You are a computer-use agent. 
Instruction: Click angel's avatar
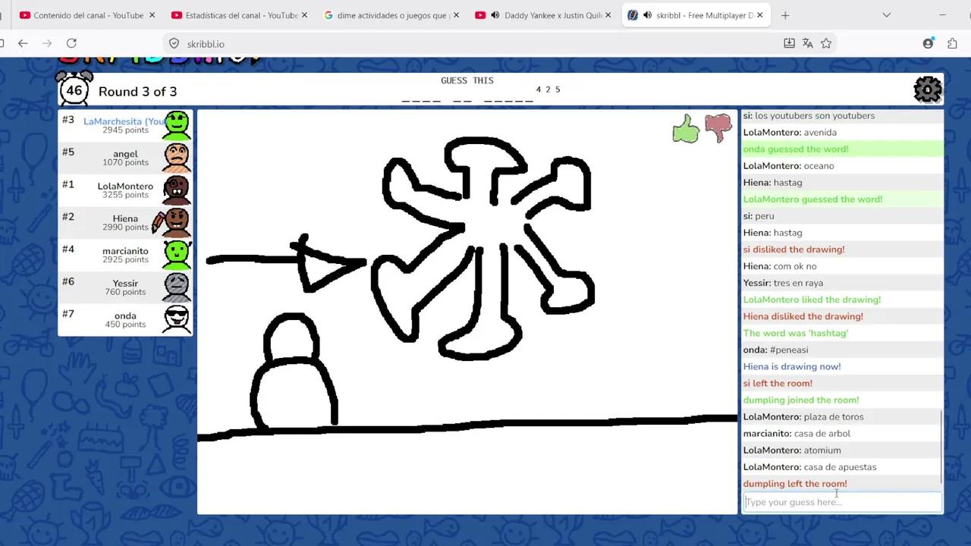(177, 158)
